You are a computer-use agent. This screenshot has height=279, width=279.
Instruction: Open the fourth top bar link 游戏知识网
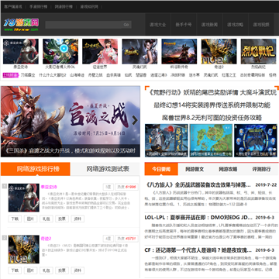click(x=89, y=6)
